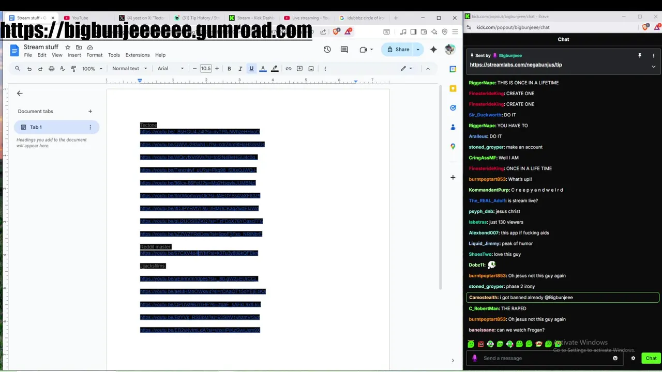This screenshot has height=372, width=662.
Task: Open the Arial font dropdown
Action: point(171,69)
